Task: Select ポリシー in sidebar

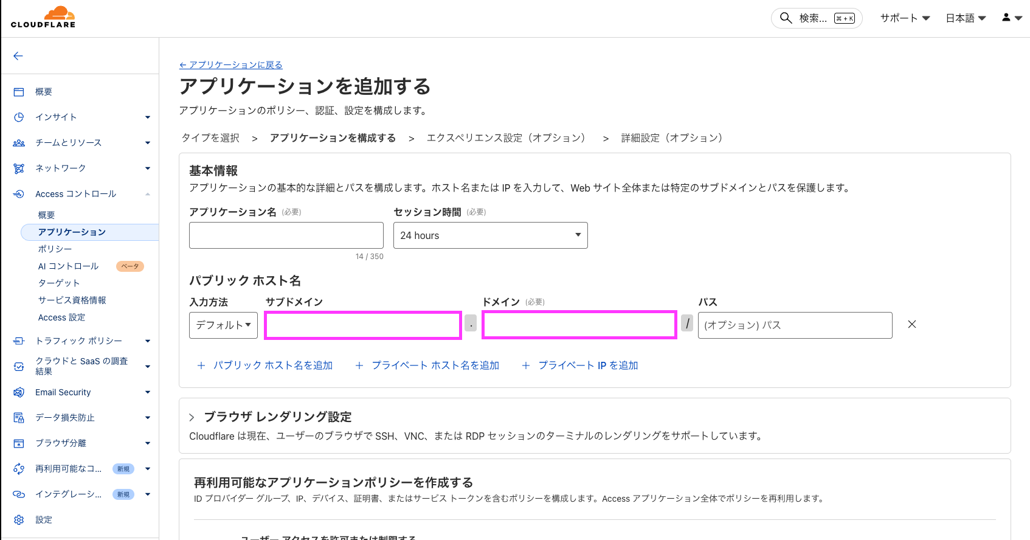Action: 55,249
